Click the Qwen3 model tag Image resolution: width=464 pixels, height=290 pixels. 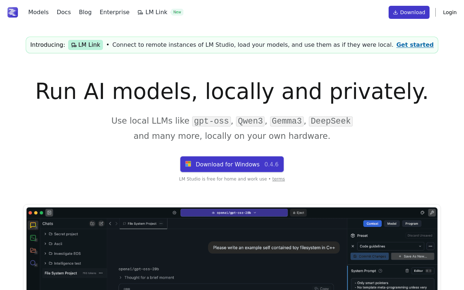point(250,121)
